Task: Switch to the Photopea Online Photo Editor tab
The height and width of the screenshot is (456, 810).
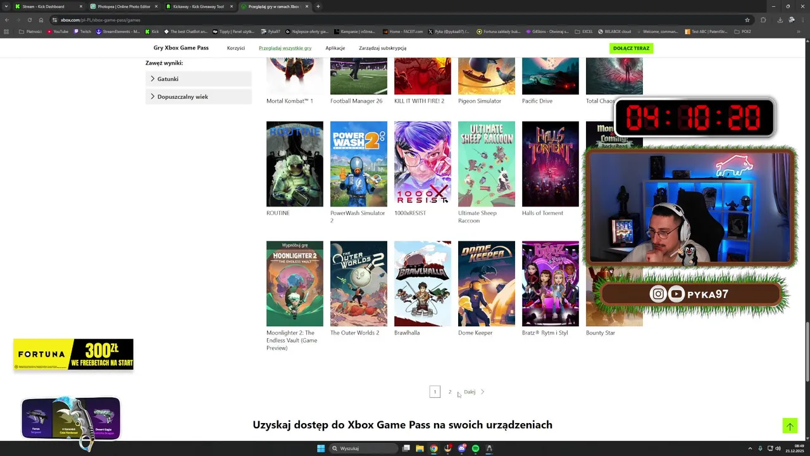Action: pyautogui.click(x=124, y=6)
